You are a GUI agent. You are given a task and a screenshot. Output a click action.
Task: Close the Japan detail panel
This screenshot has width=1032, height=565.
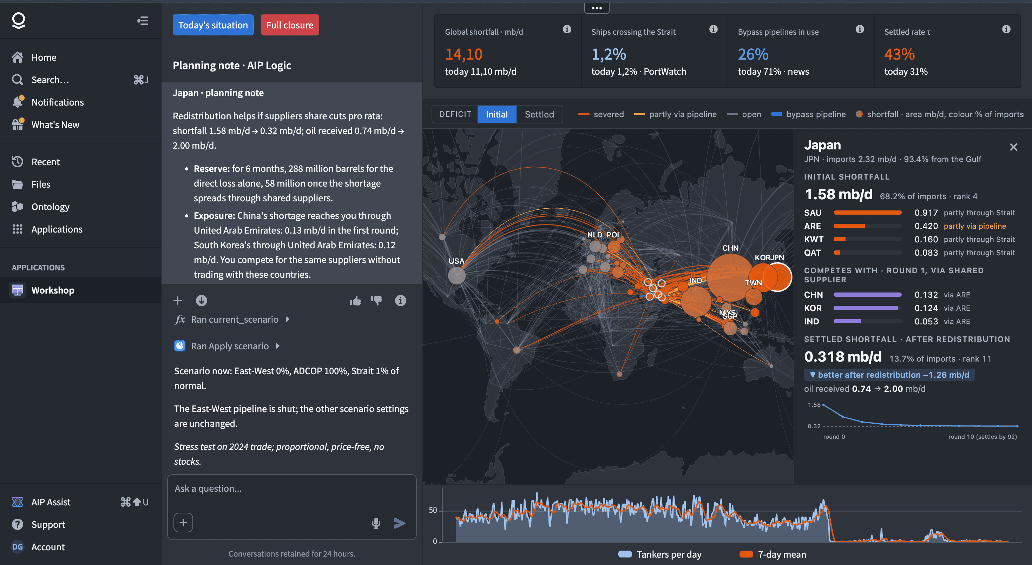[x=1014, y=147]
